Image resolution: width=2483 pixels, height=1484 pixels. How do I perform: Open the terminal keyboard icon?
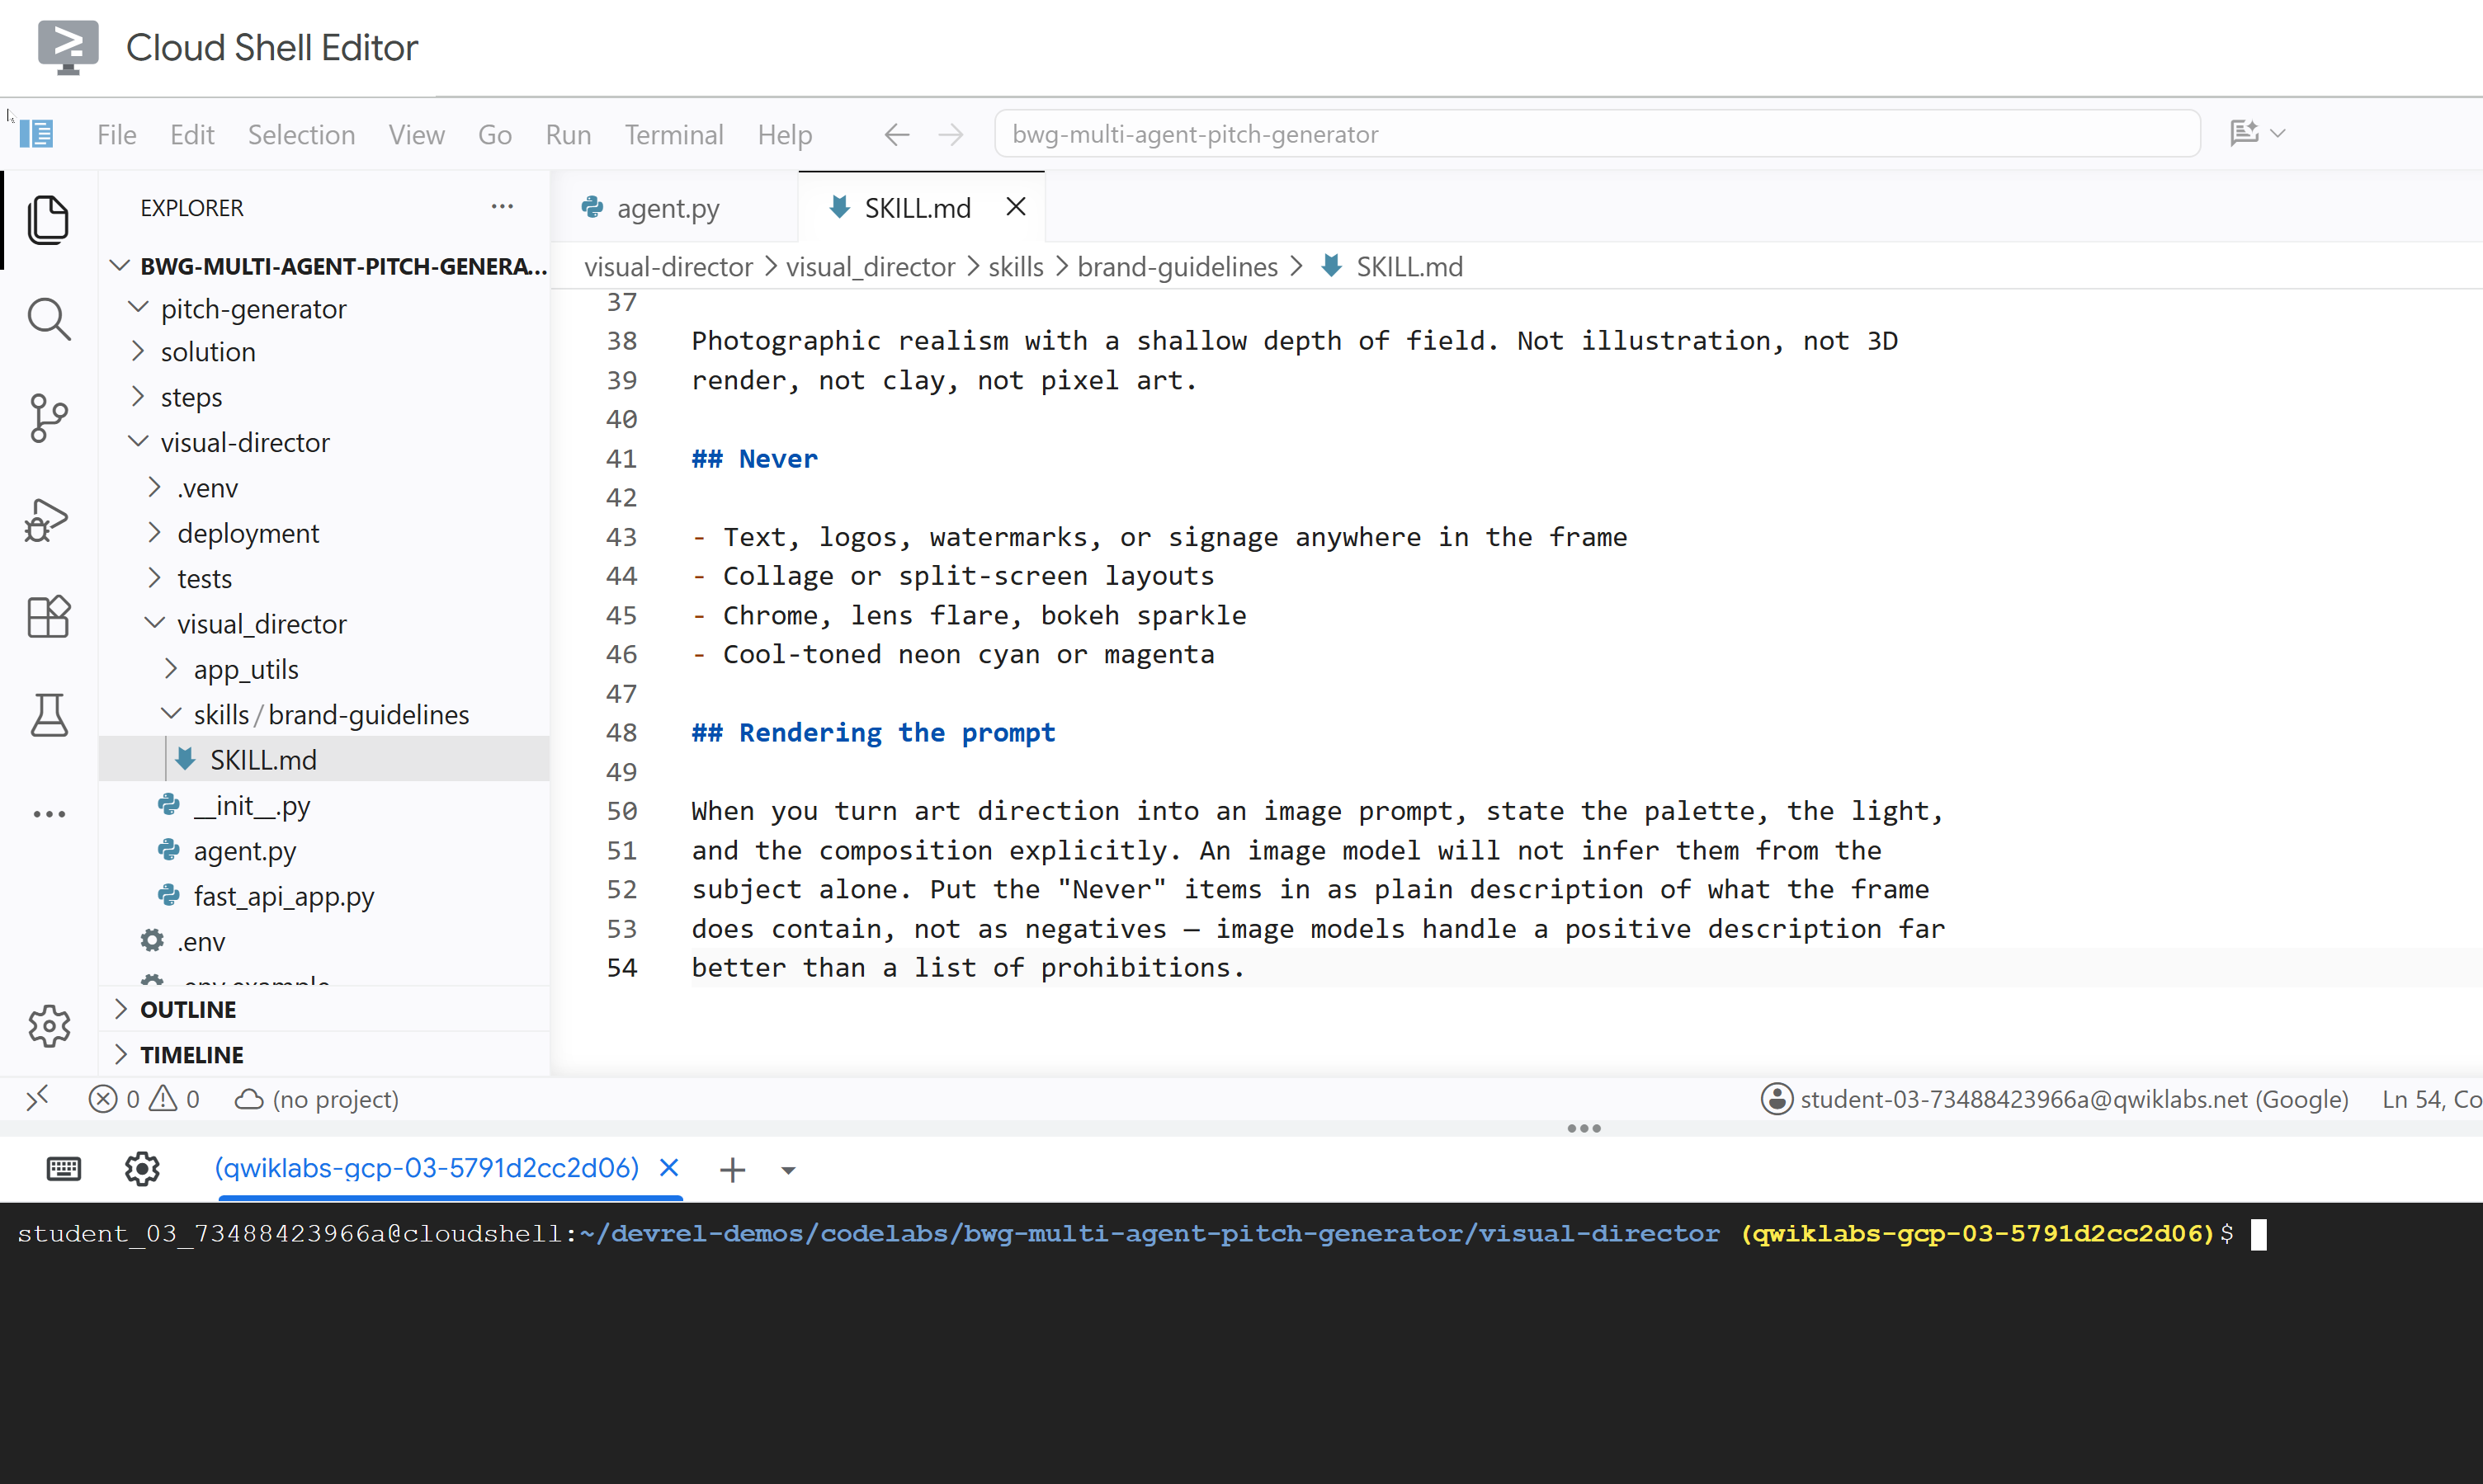(x=64, y=1168)
